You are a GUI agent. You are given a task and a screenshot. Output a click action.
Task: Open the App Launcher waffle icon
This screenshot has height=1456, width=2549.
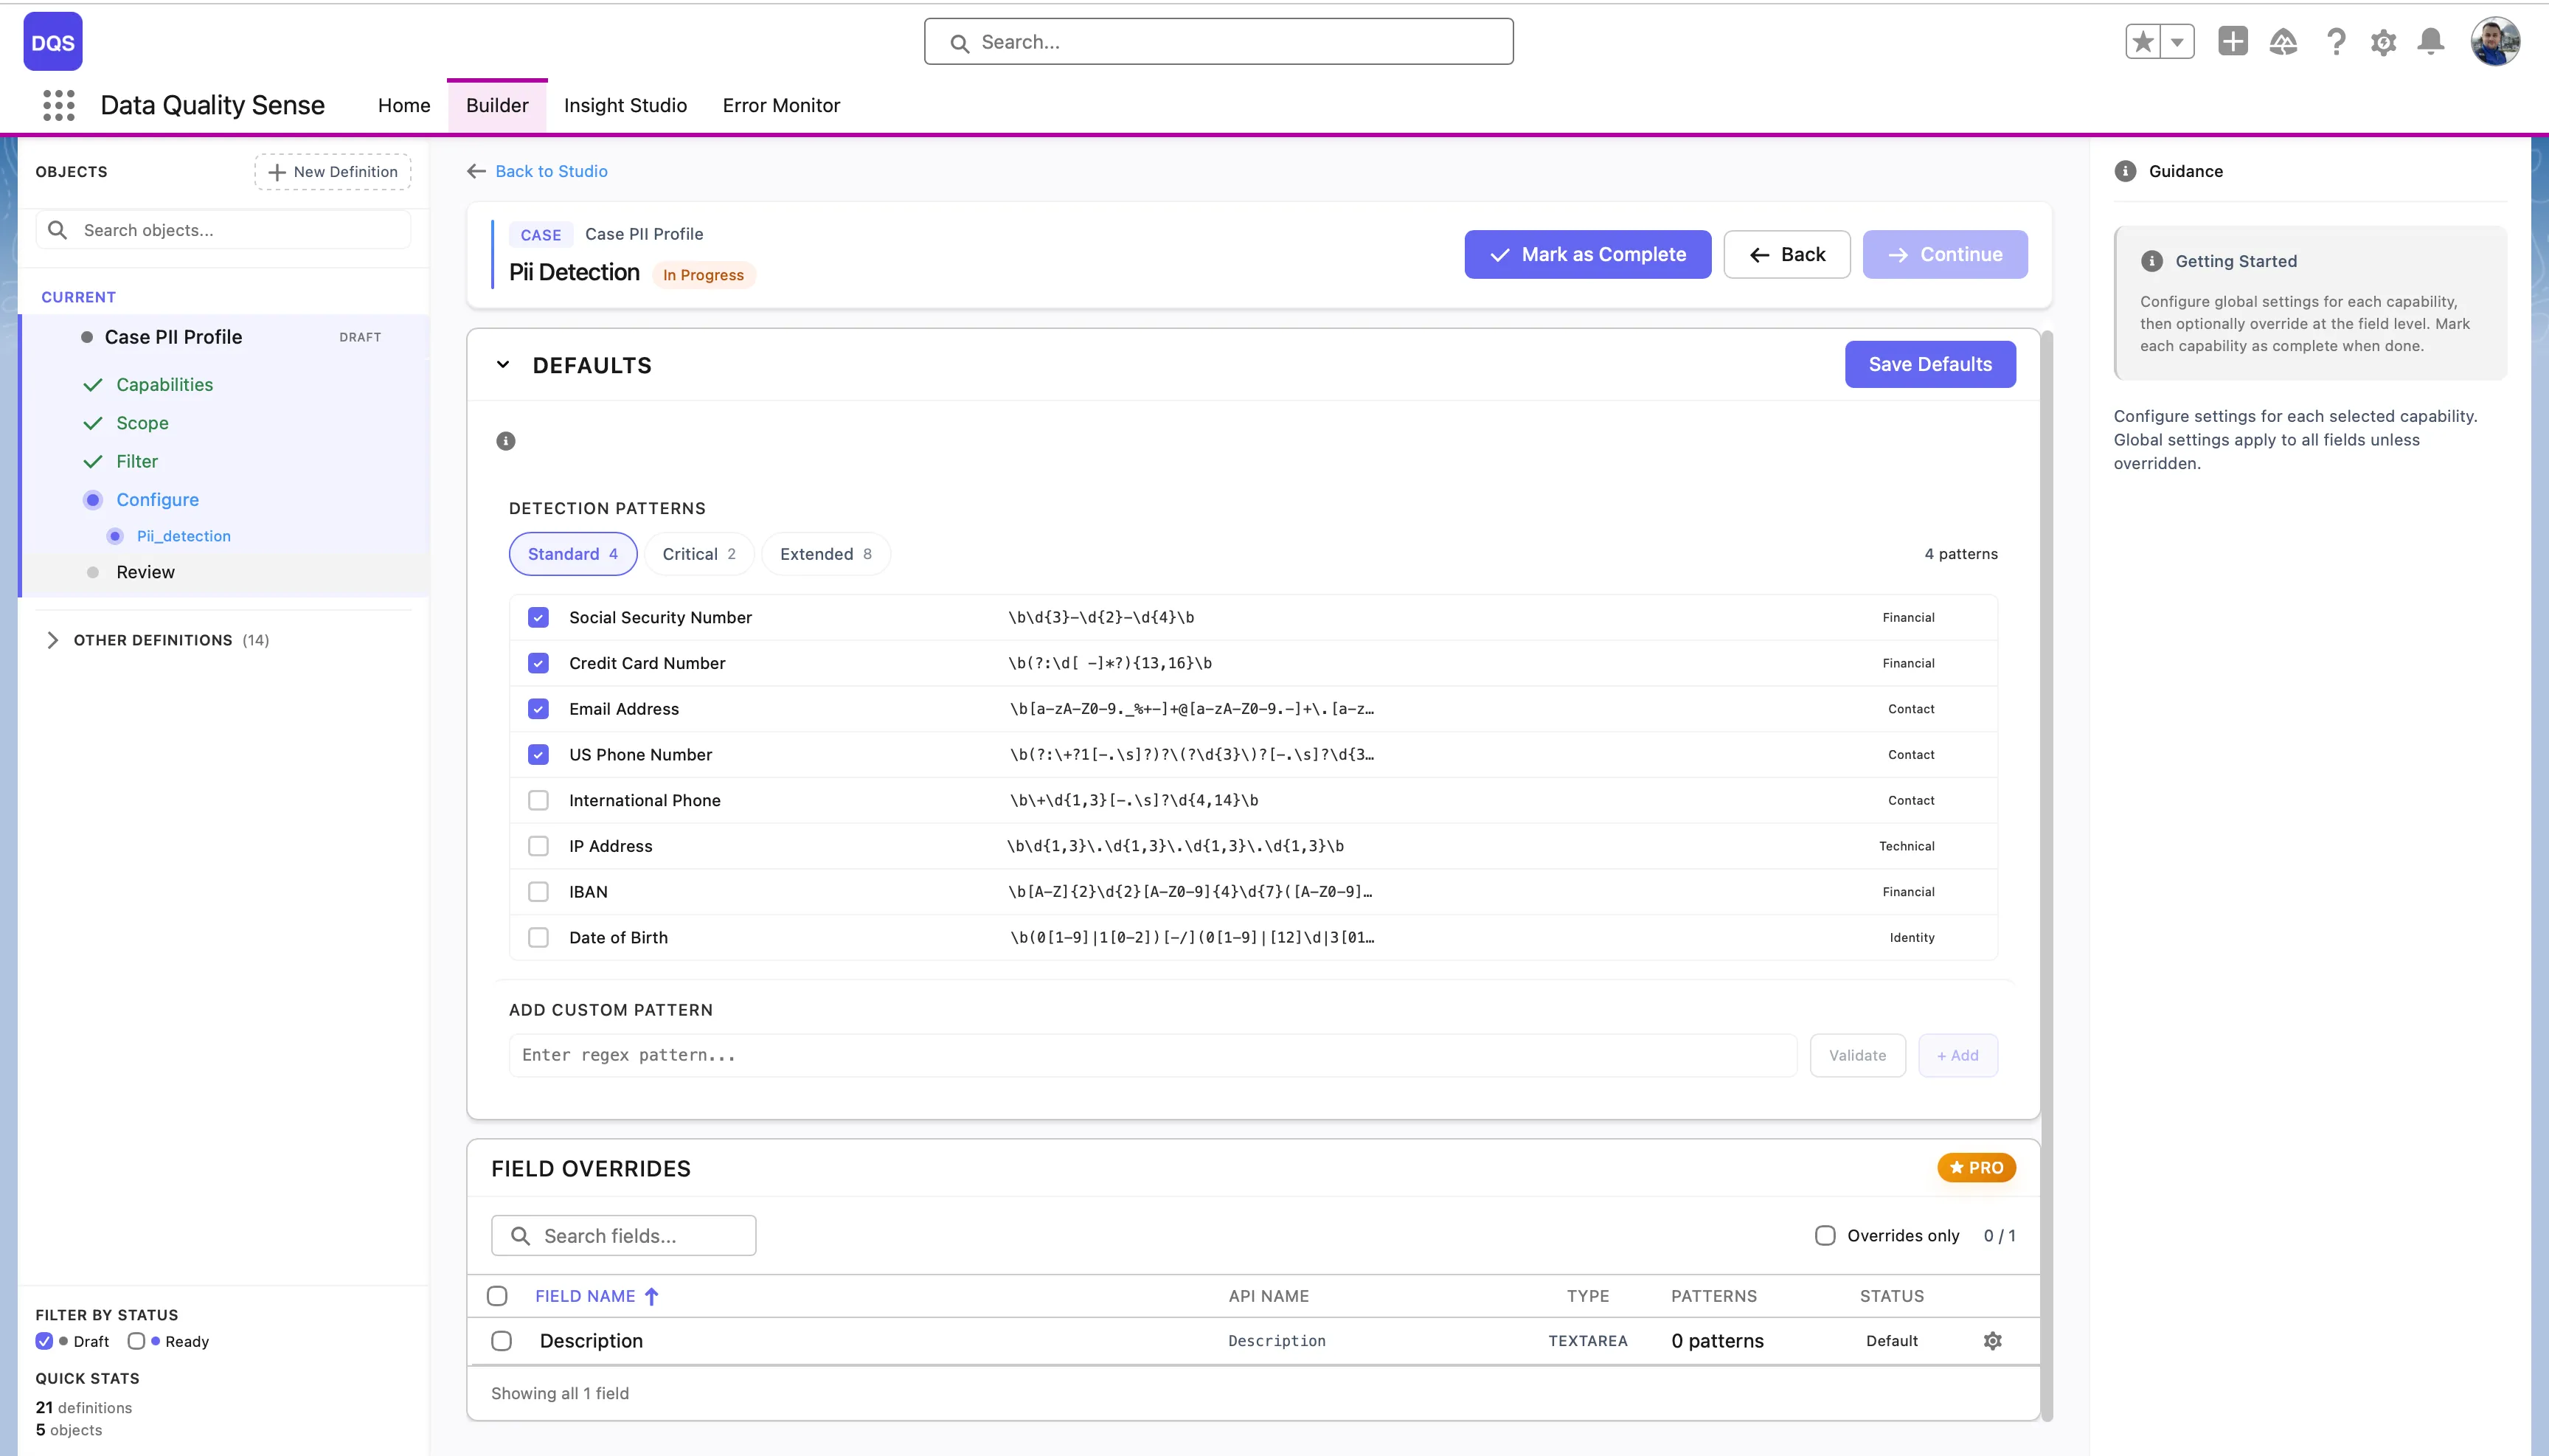click(58, 105)
